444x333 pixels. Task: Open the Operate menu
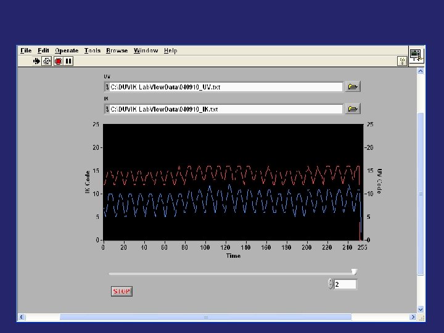tap(67, 51)
